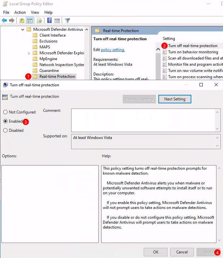Click the Back arrow toolbar icon
This screenshot has width=223, height=258.
[x=4, y=21]
